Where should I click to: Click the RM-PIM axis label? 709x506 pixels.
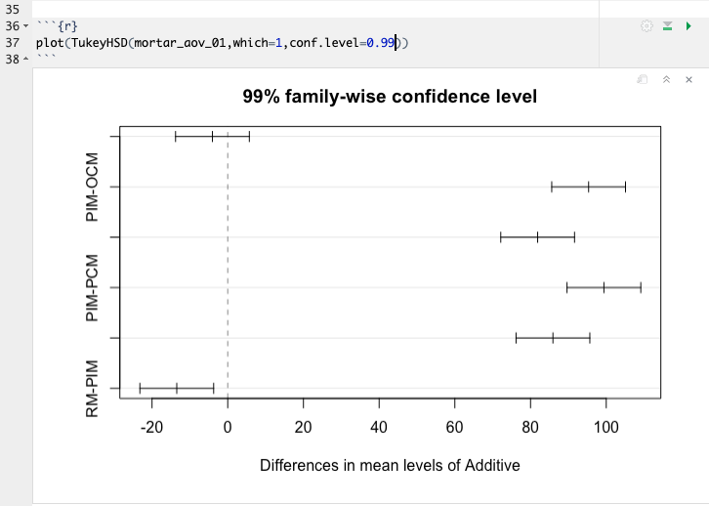pos(94,389)
